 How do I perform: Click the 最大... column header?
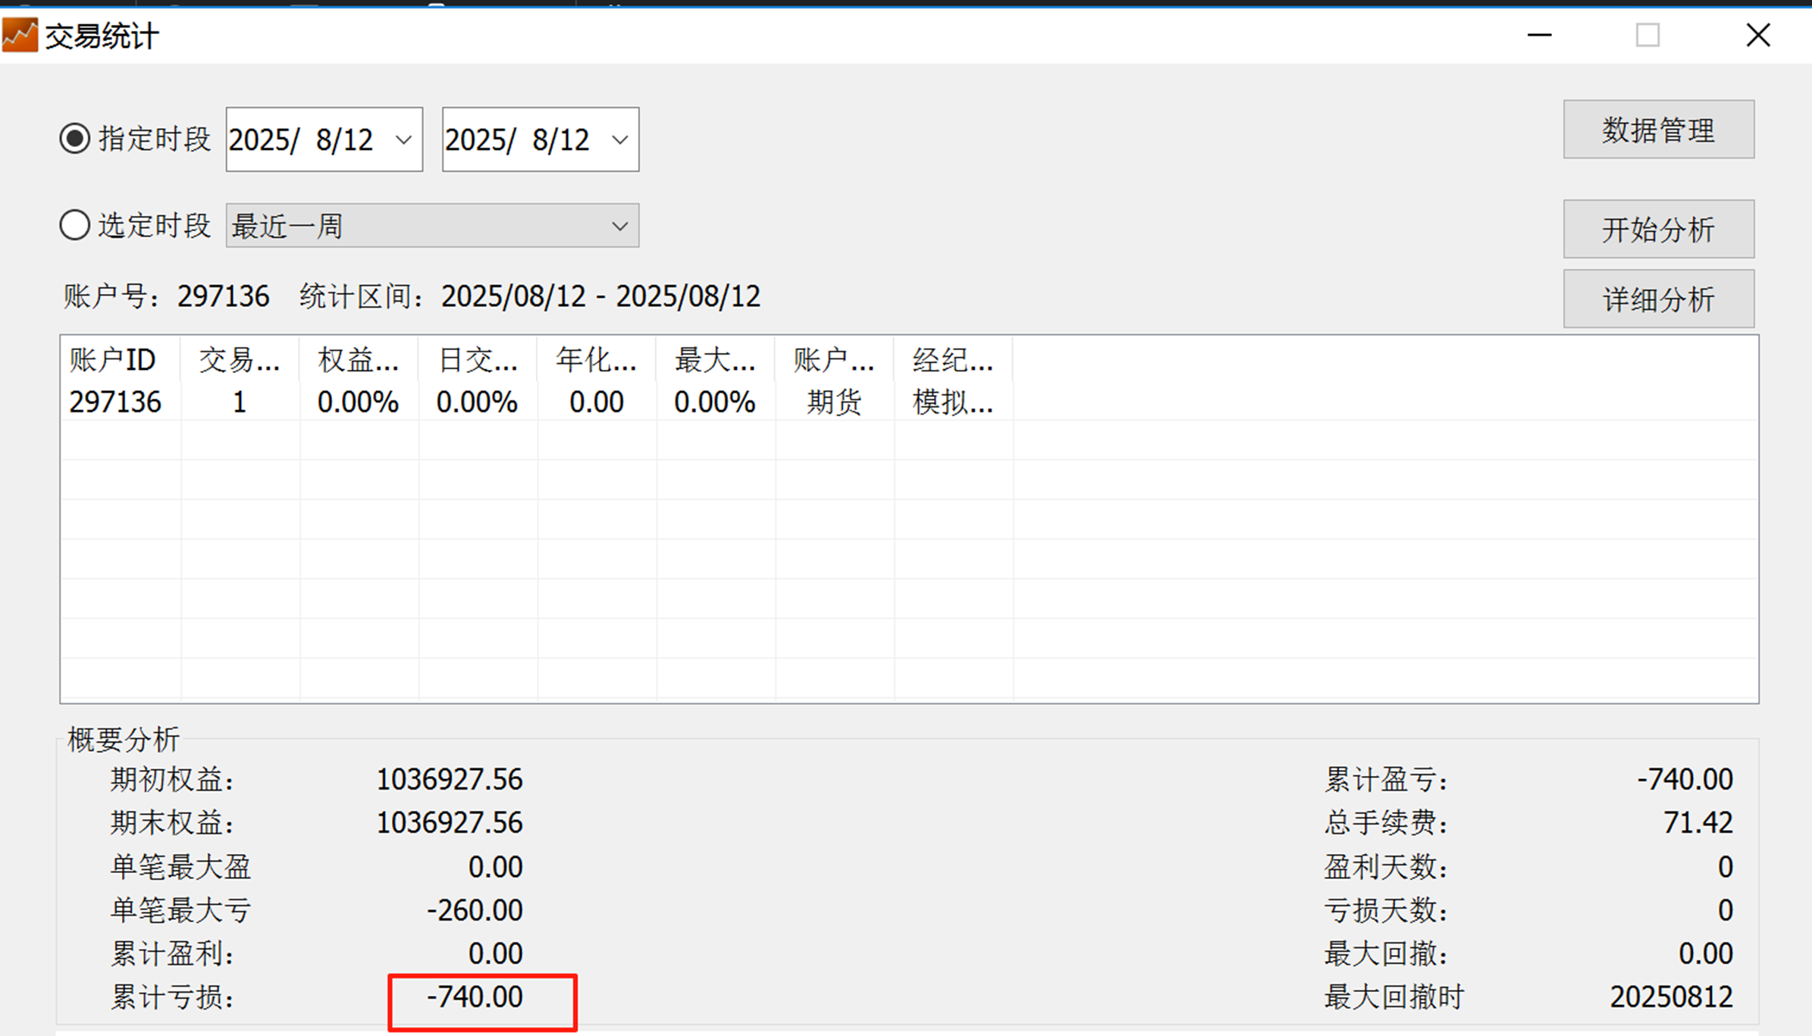715,360
